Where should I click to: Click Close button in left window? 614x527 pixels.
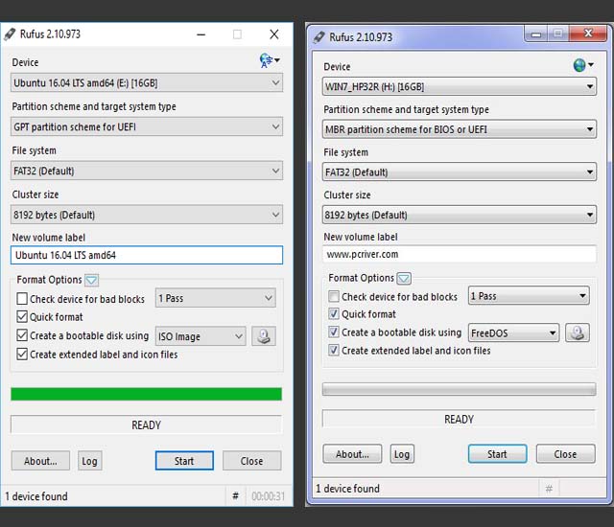pos(251,461)
